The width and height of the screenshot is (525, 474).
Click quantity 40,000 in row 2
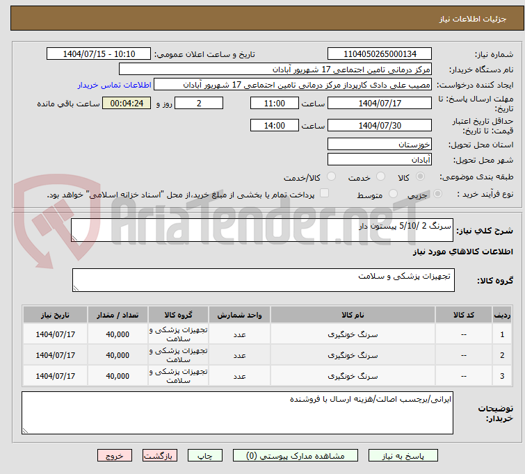(x=118, y=355)
